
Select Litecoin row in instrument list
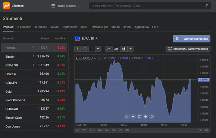[34, 74]
